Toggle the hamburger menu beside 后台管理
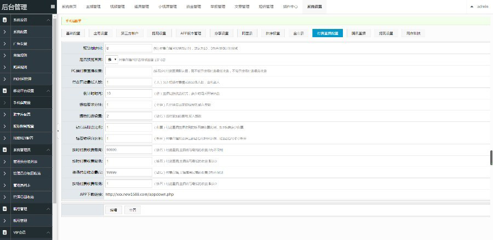Image resolution: width=493 pixels, height=240 pixels. point(53,7)
